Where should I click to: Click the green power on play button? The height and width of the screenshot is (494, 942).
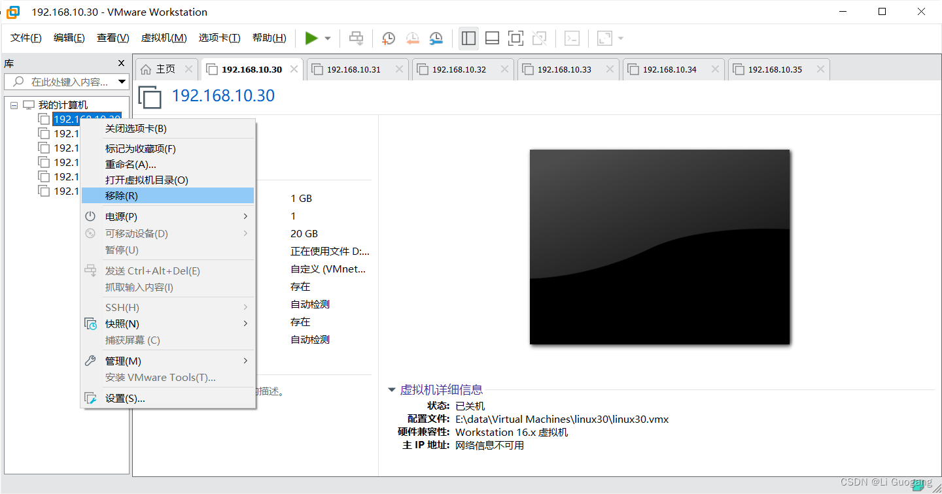click(311, 39)
